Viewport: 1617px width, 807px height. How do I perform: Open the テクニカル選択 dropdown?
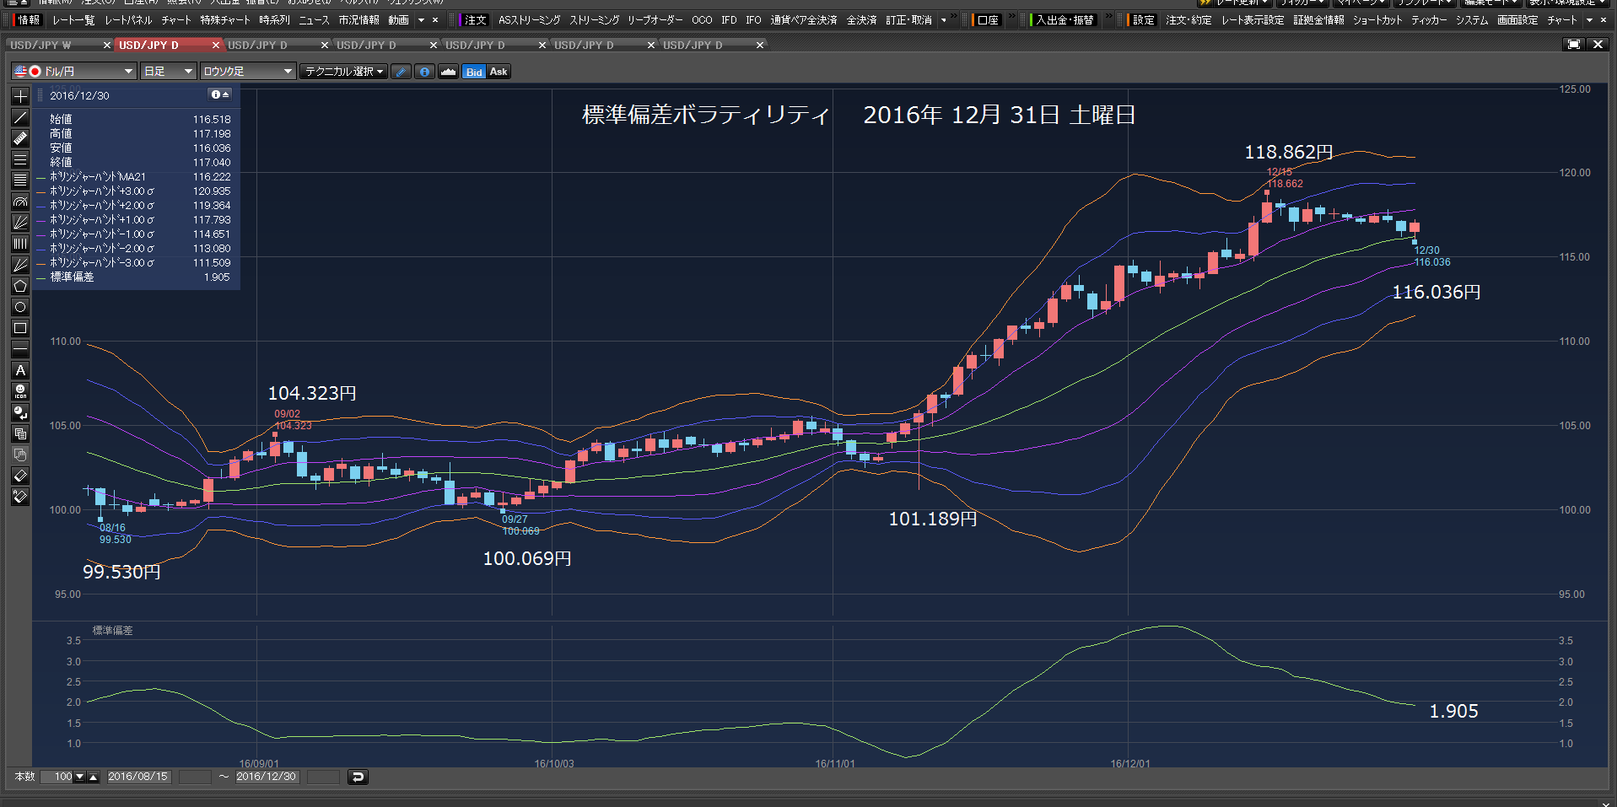coord(344,72)
